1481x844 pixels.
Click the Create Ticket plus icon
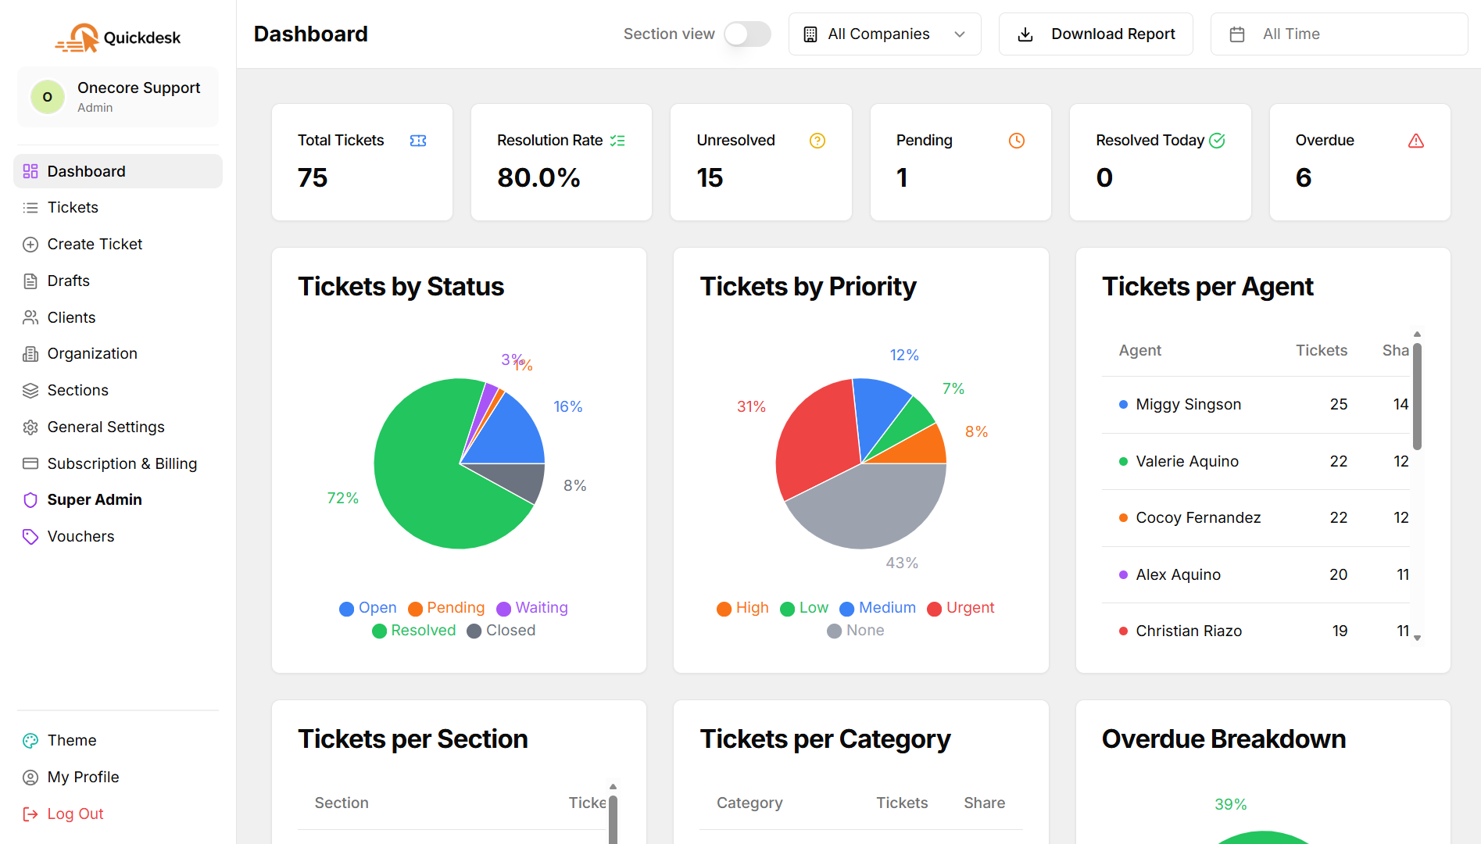(x=30, y=245)
